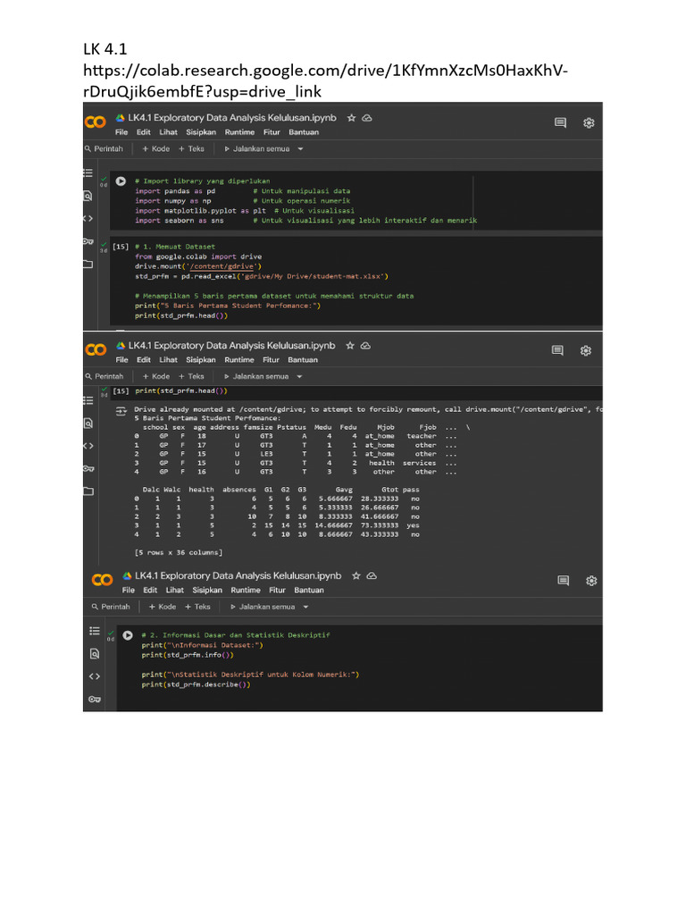Open File menu above the import library cell
Viewport: 686px width, 915px height.
tap(121, 132)
